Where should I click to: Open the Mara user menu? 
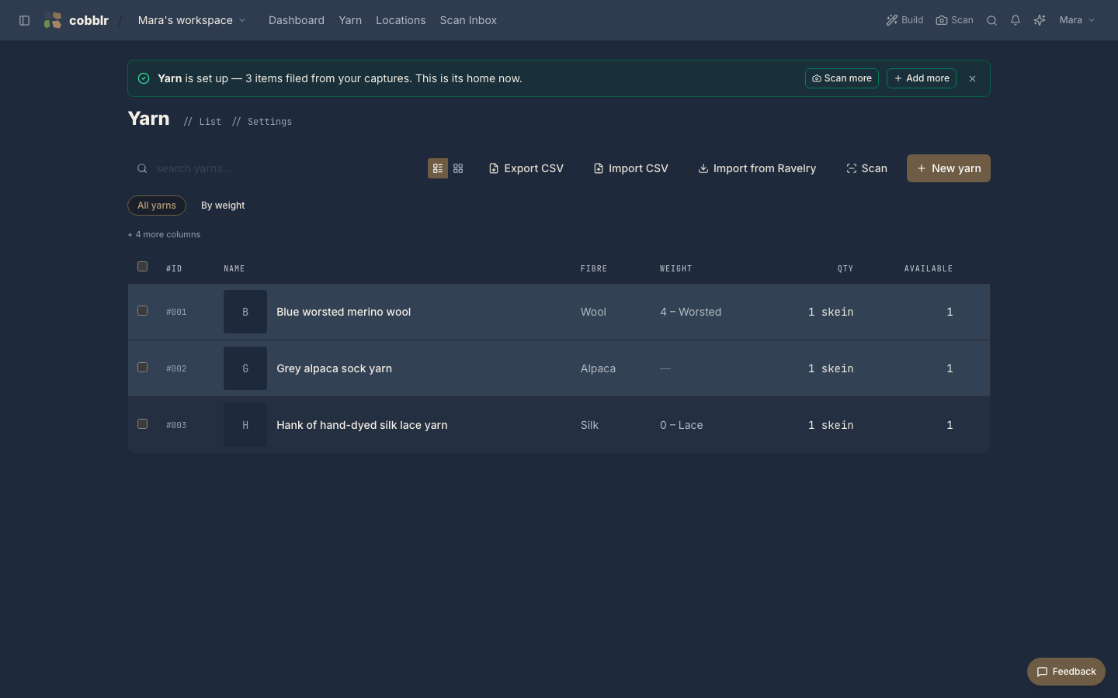(1077, 20)
